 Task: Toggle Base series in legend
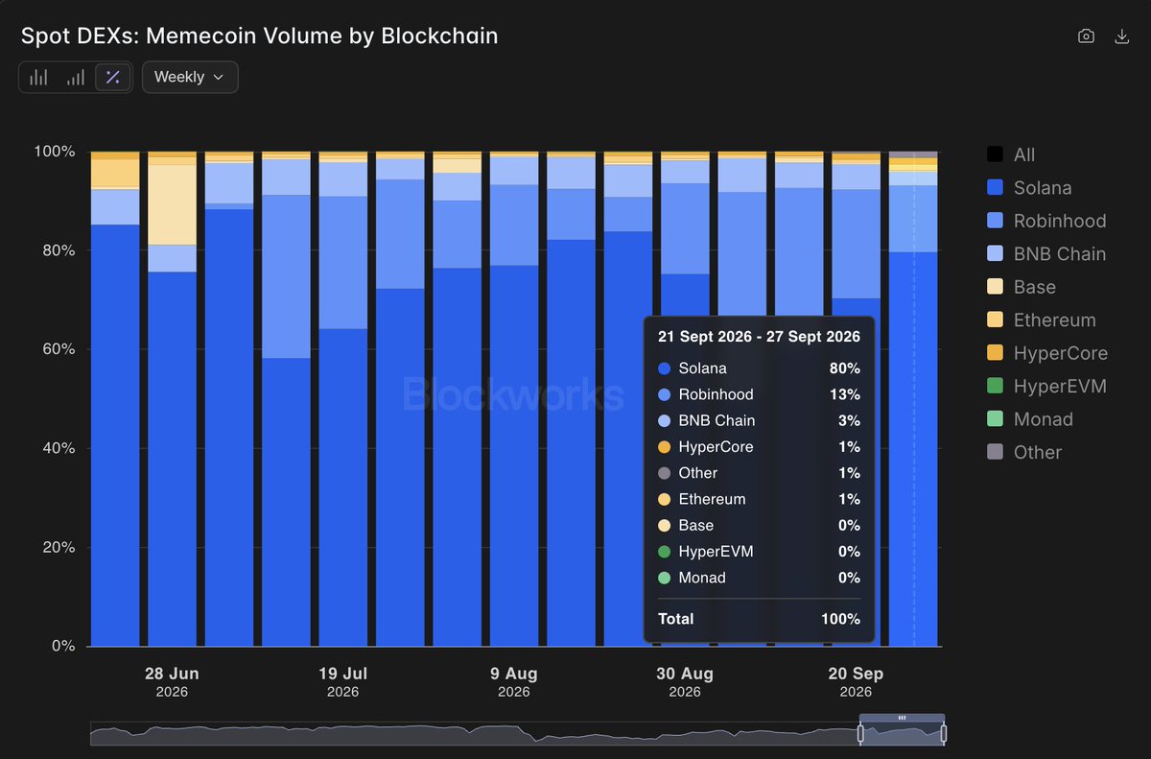pyautogui.click(x=1022, y=287)
